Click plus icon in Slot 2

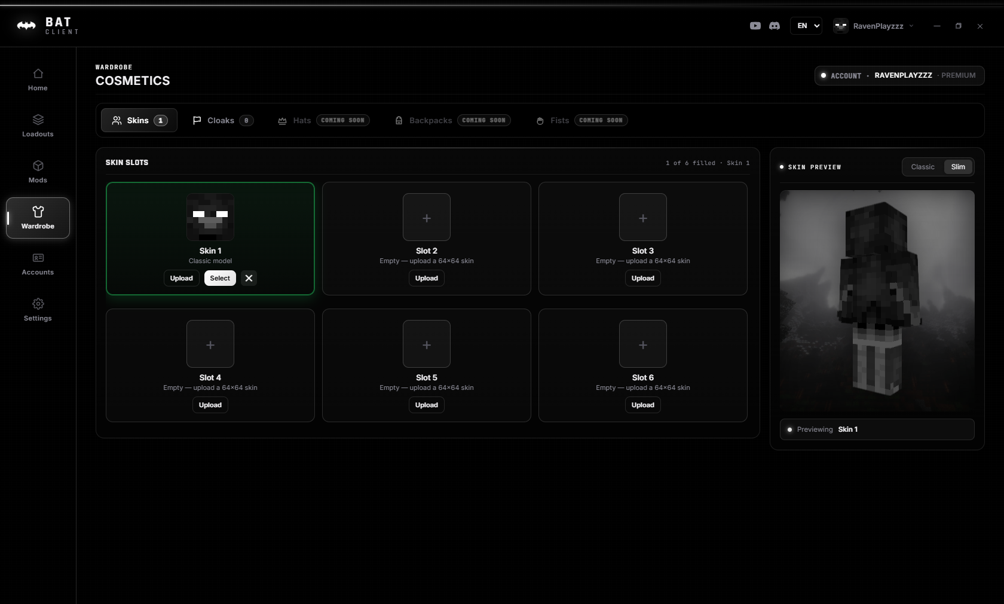(x=427, y=218)
